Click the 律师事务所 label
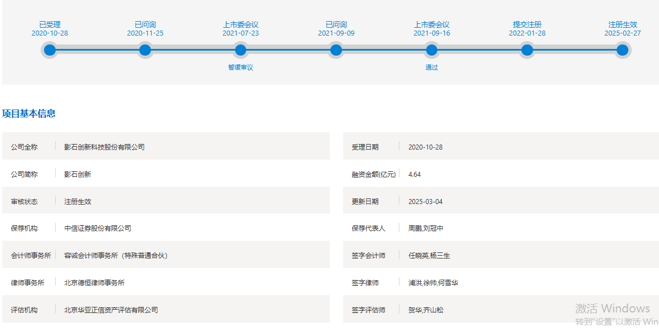 (x=27, y=283)
